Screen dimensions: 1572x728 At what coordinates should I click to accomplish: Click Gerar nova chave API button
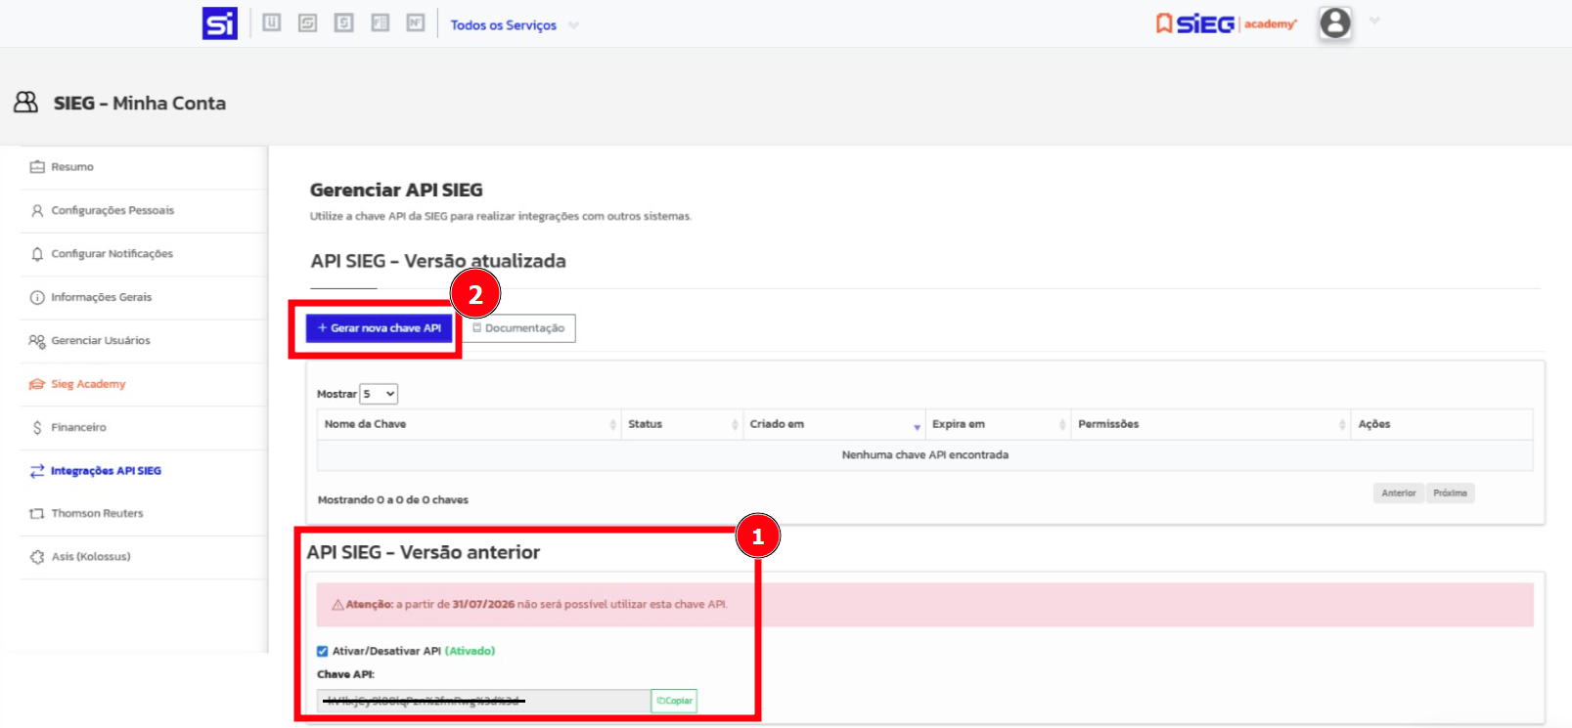[379, 328]
